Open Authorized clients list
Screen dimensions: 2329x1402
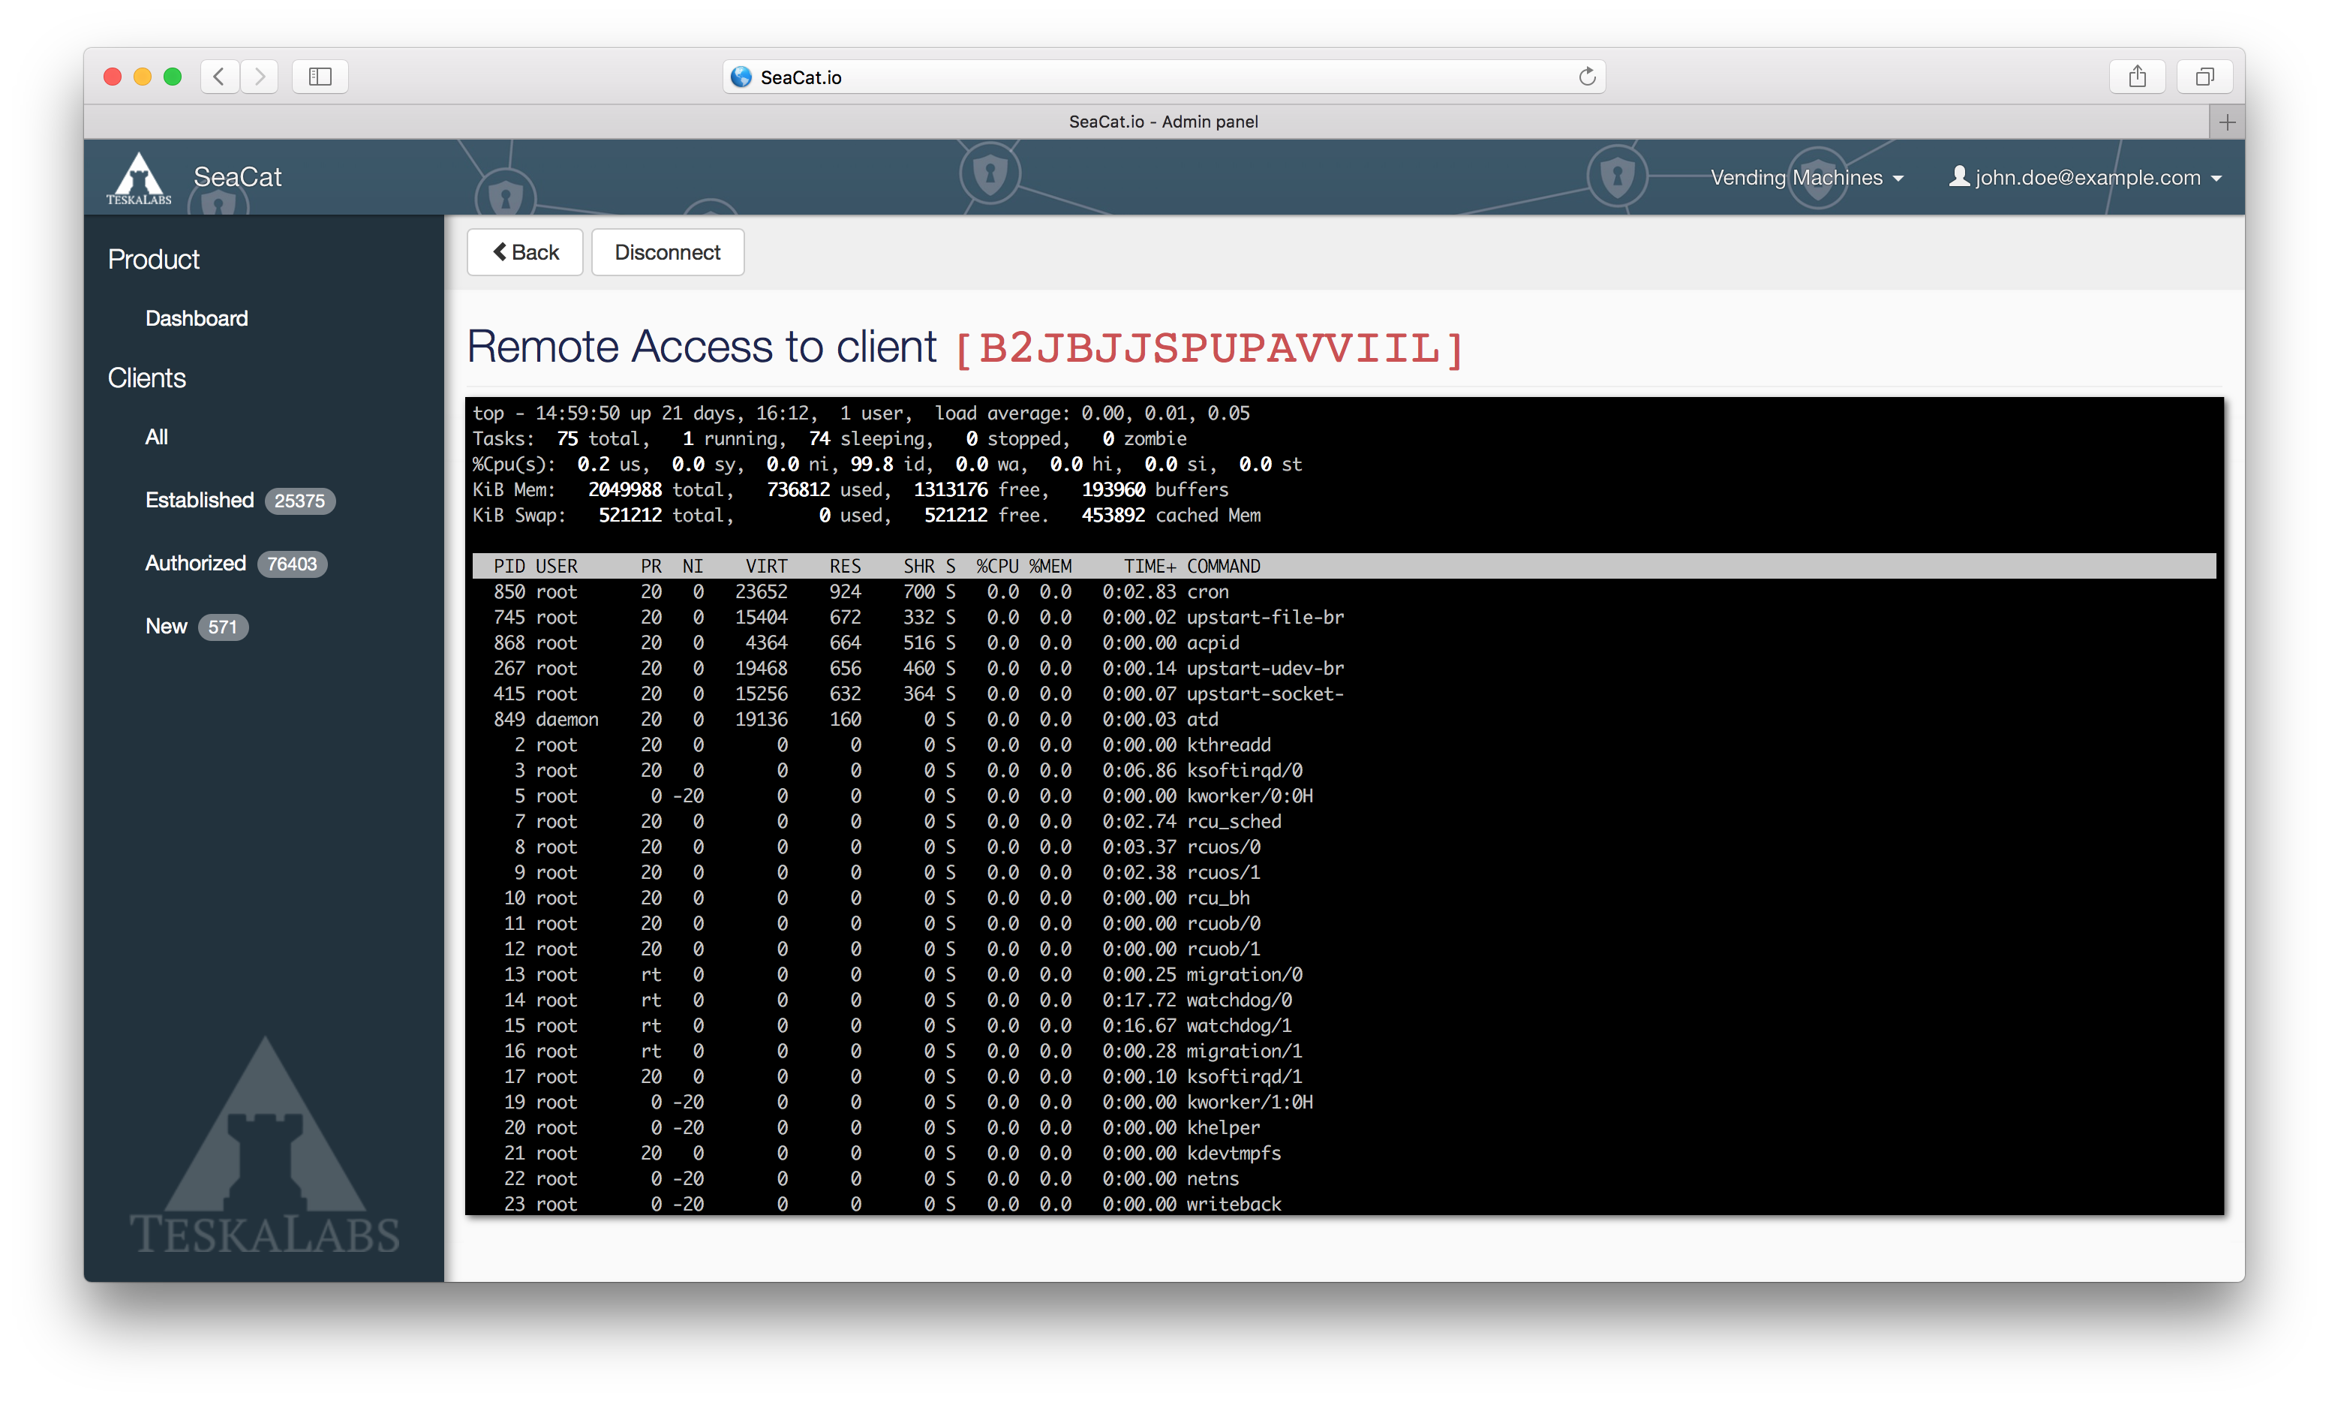[x=196, y=563]
